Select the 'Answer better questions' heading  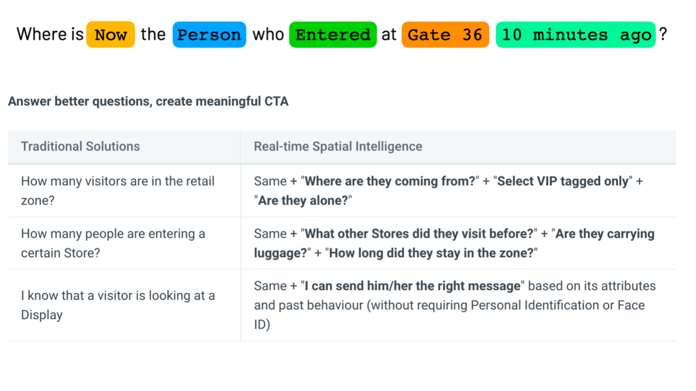click(x=148, y=101)
